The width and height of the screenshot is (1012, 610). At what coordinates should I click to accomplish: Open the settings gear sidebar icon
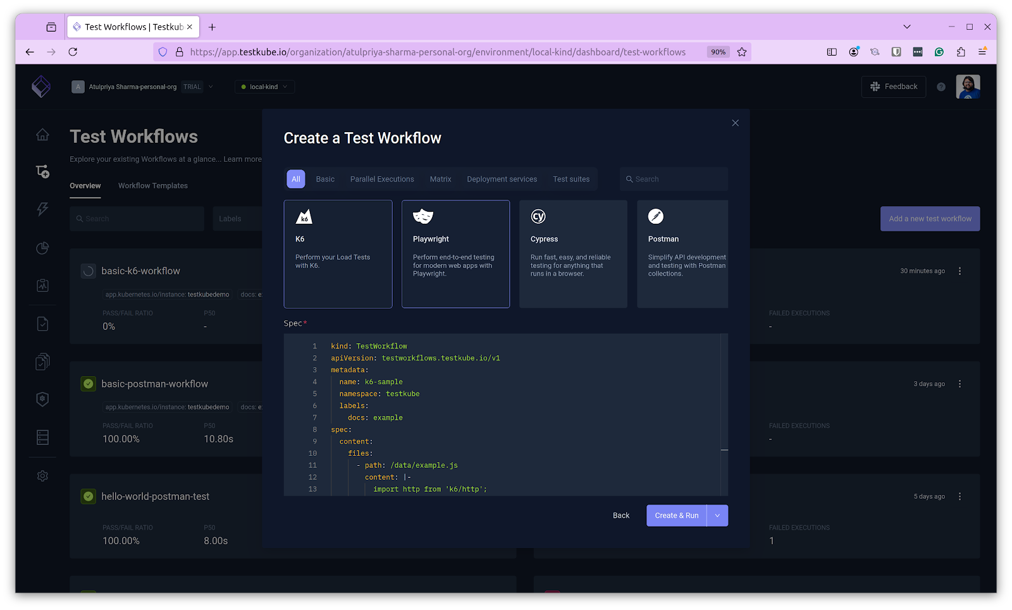(42, 476)
